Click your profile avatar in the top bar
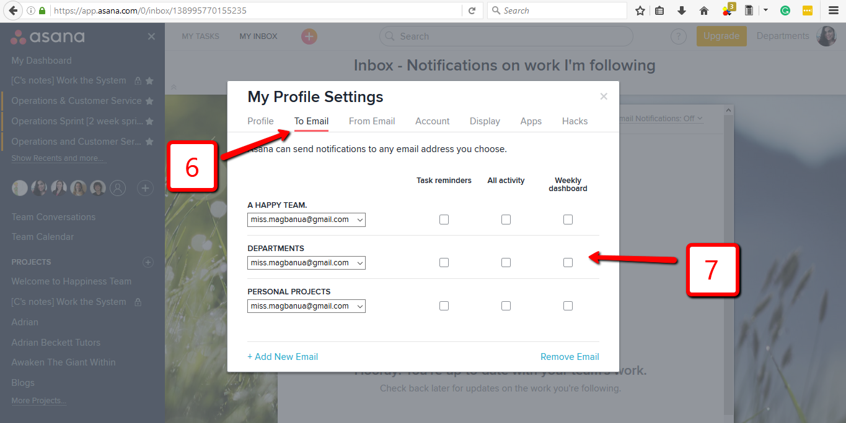 pyautogui.click(x=827, y=36)
